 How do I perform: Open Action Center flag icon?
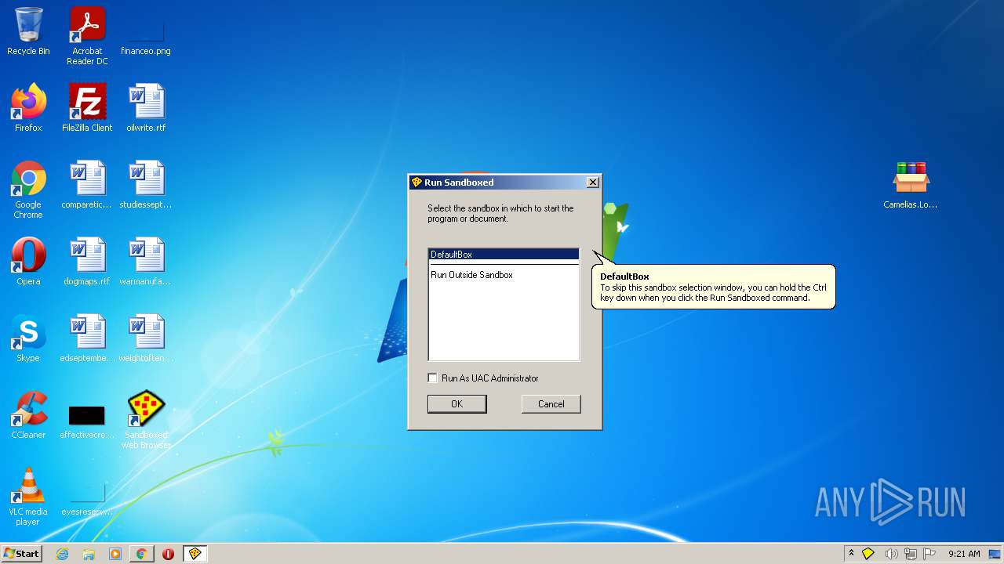tap(929, 554)
